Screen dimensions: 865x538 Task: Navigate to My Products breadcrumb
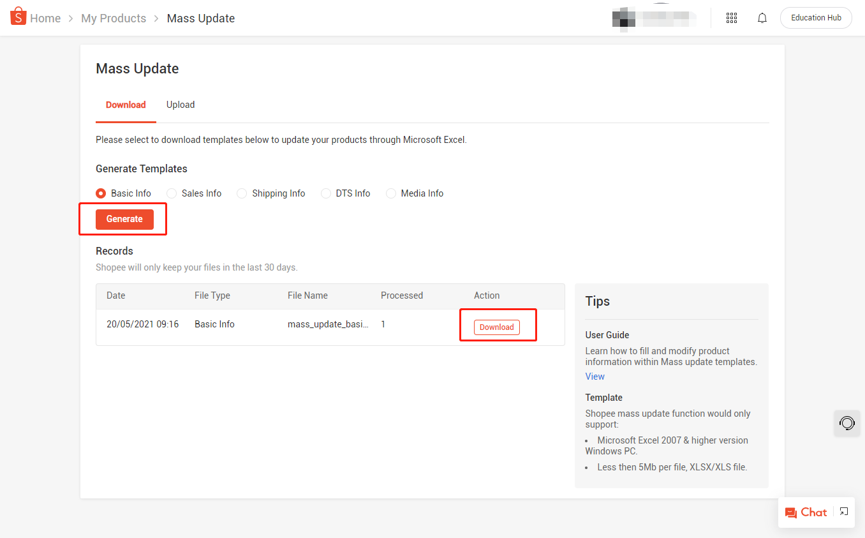coord(114,19)
